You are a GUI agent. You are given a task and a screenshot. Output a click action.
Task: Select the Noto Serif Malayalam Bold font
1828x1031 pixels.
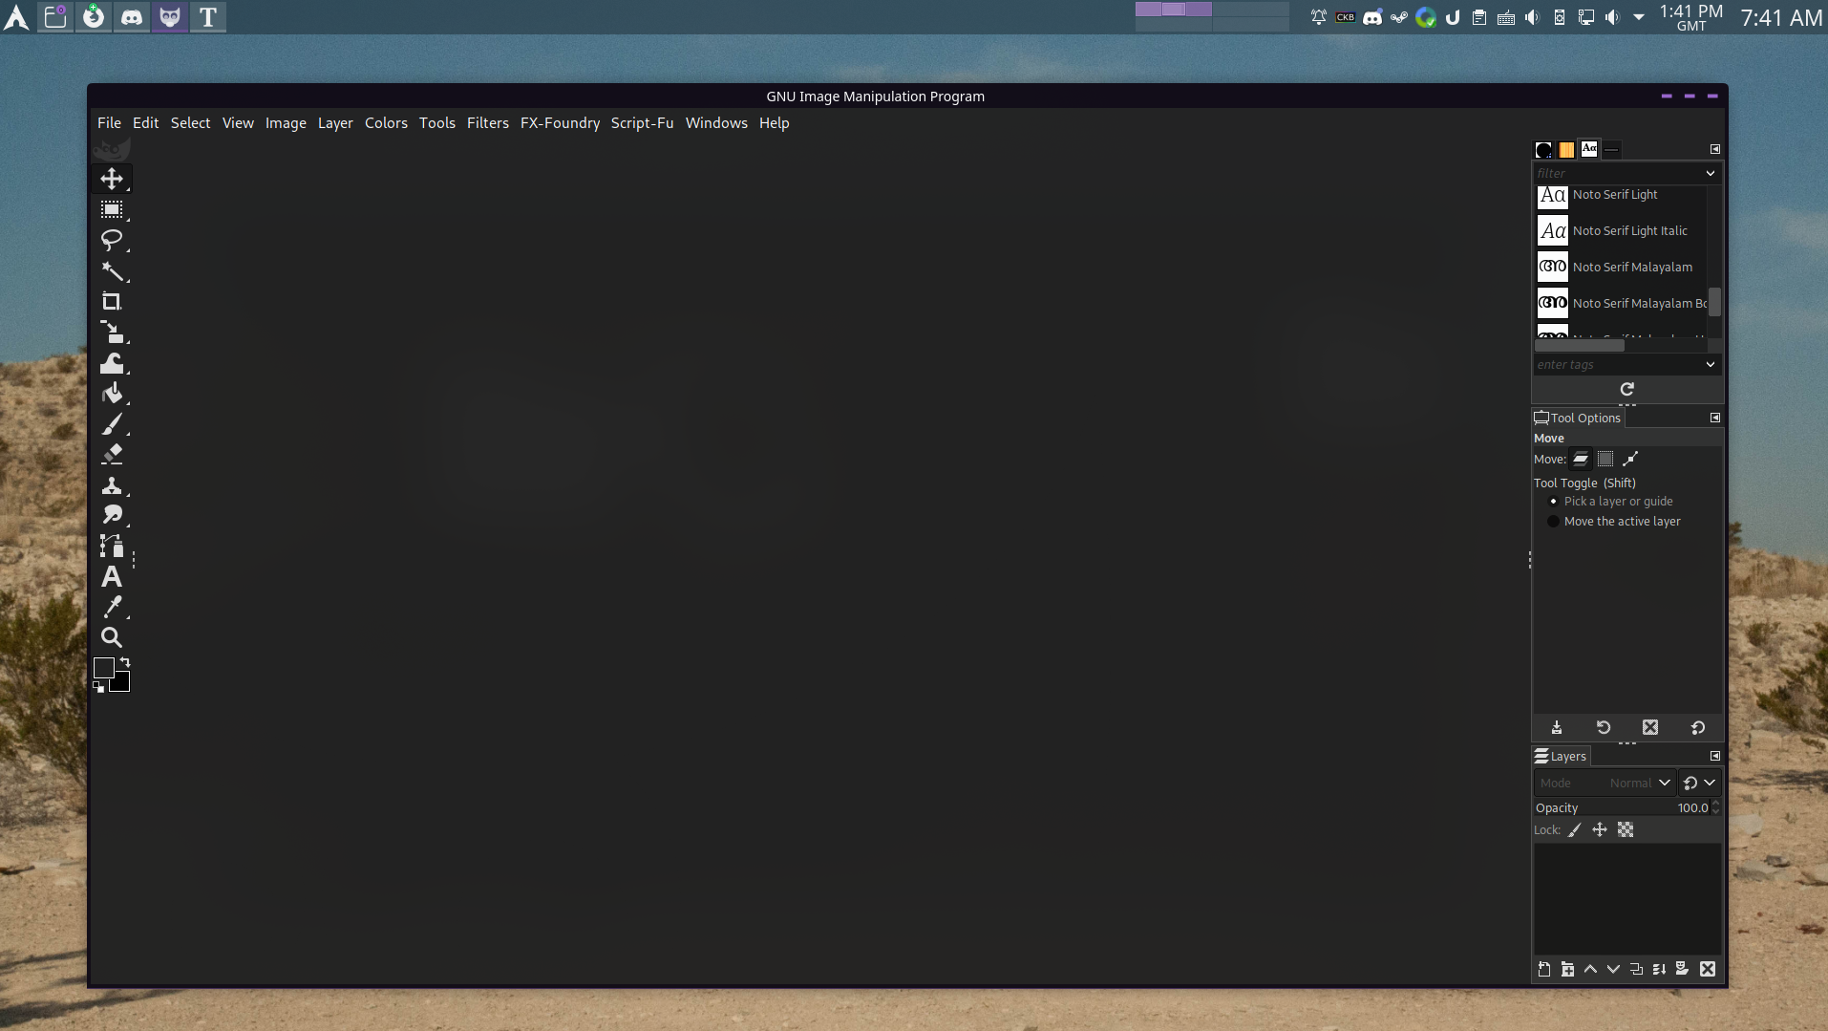tap(1620, 304)
